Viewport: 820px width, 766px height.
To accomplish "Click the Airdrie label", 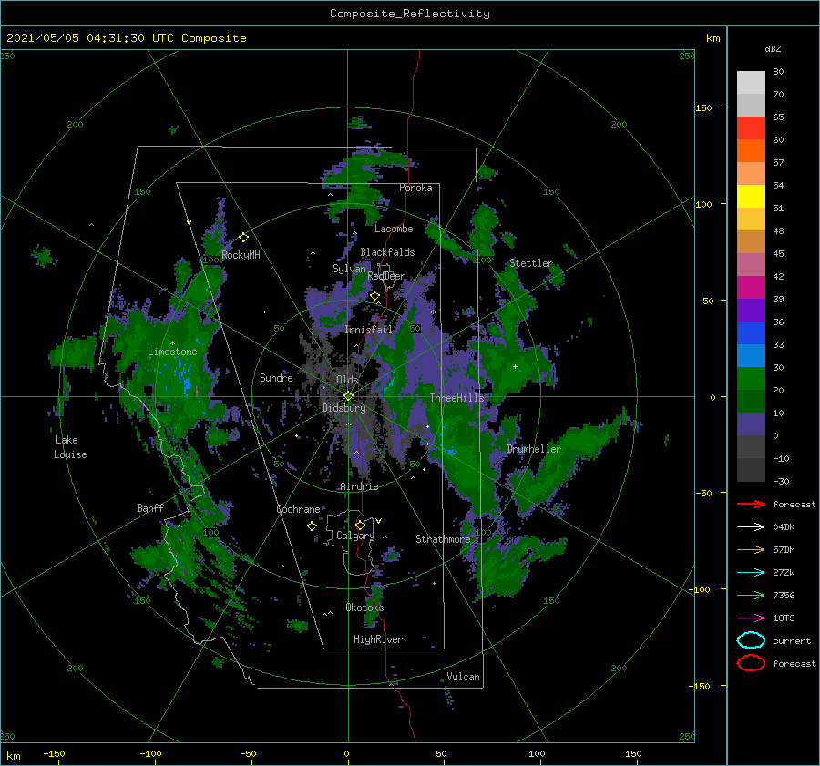I will 359,486.
